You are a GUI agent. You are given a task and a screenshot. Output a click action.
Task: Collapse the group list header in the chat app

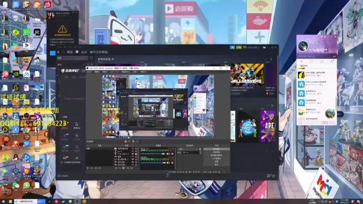pos(303,66)
